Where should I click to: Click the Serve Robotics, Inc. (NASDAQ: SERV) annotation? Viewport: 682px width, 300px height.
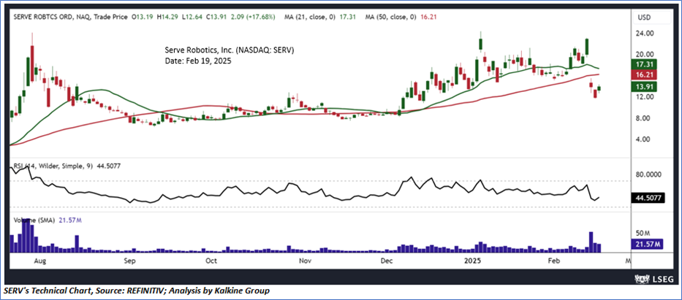point(230,50)
